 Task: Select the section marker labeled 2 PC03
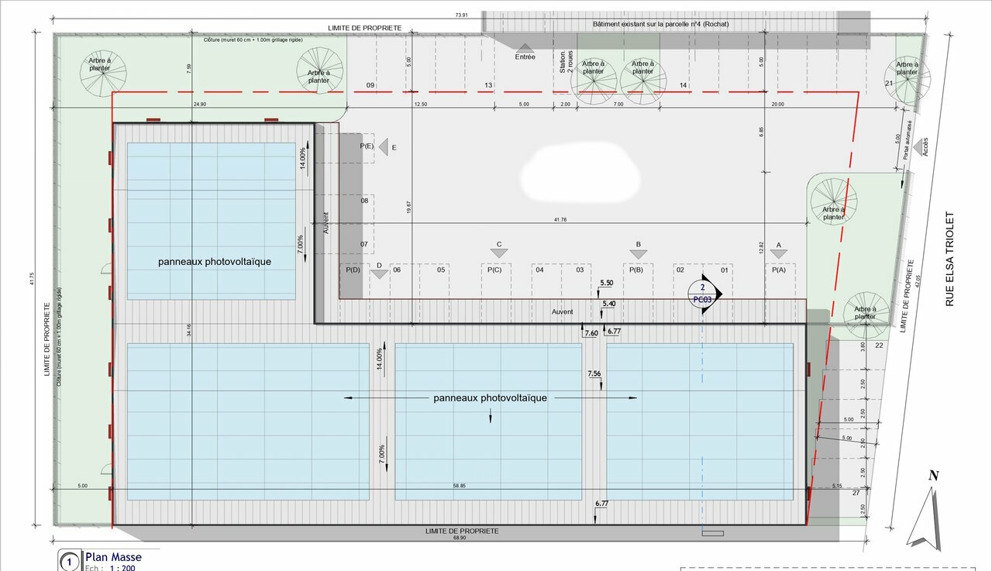click(x=704, y=293)
